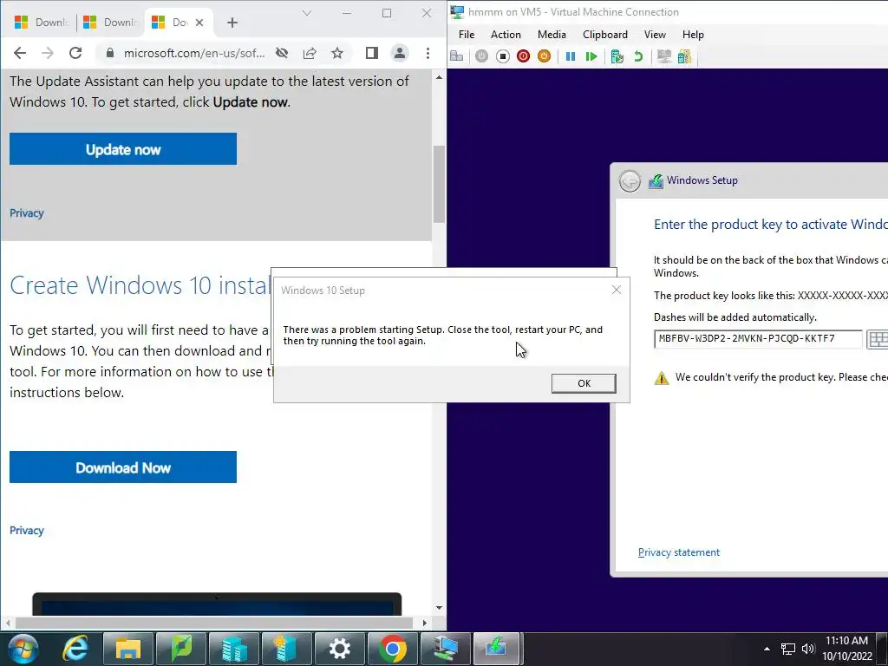Image resolution: width=888 pixels, height=666 pixels.
Task: Bookmark this page with the star icon
Action: click(337, 53)
